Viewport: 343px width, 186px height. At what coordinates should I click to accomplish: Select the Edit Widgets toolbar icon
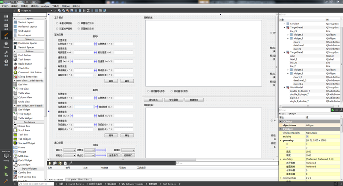(59, 10)
